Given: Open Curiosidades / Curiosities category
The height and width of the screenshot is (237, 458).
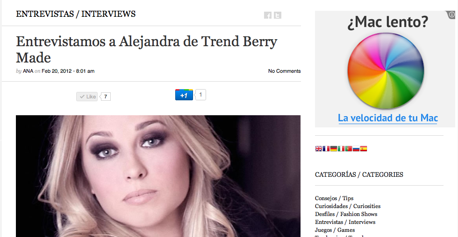Looking at the screenshot, I should point(348,206).
